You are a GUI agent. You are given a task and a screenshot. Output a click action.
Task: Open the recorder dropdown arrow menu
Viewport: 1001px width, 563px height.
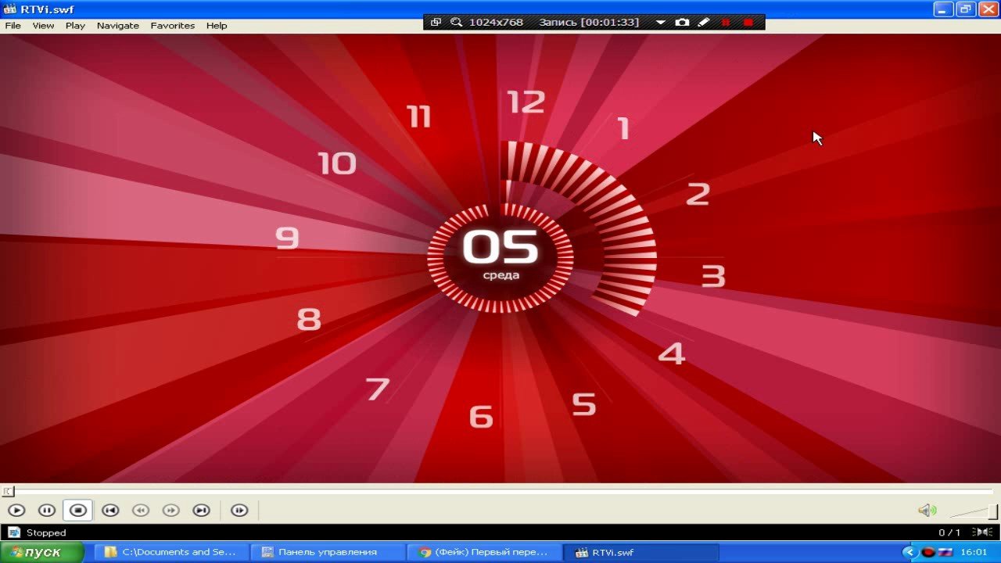point(661,23)
